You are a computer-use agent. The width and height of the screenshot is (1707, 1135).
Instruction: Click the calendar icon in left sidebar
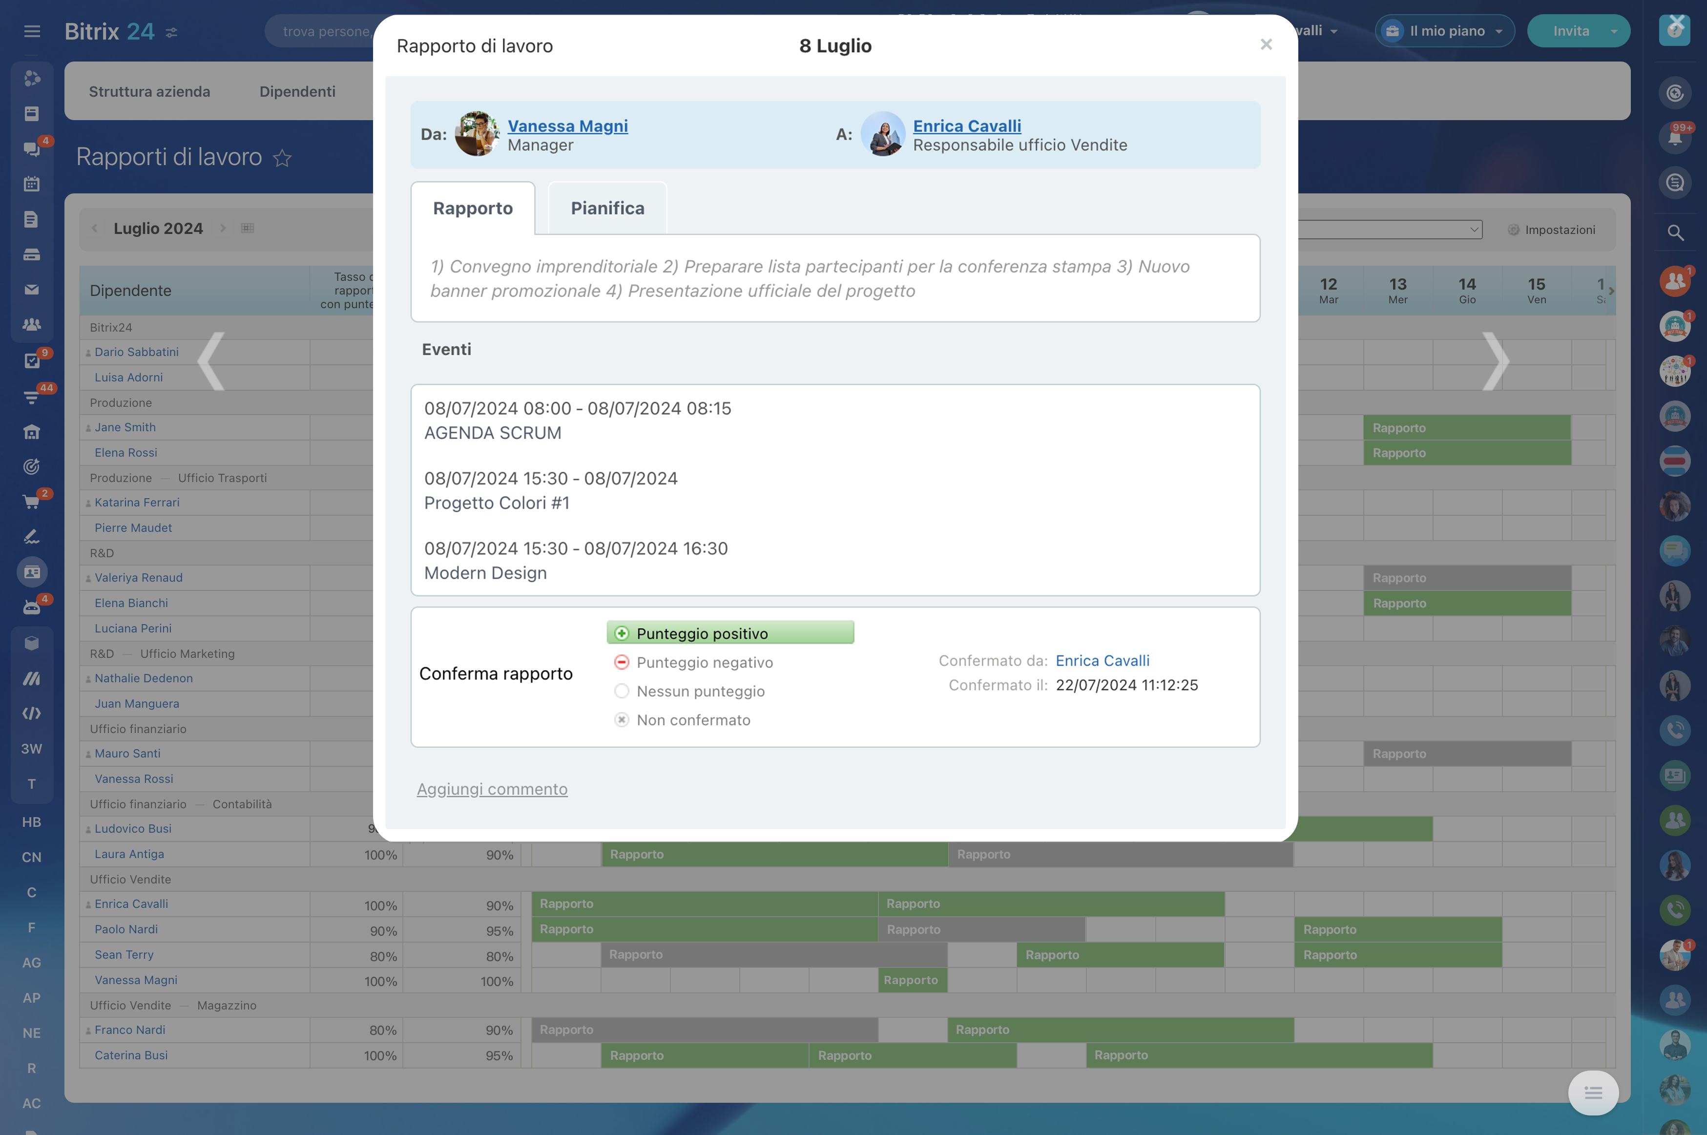[x=31, y=184]
